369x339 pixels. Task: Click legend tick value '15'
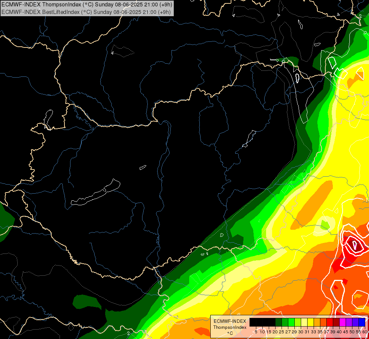pos(269,332)
